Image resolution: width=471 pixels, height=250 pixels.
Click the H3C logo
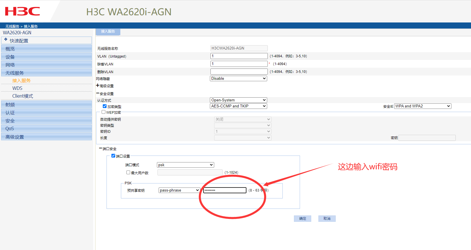point(22,12)
